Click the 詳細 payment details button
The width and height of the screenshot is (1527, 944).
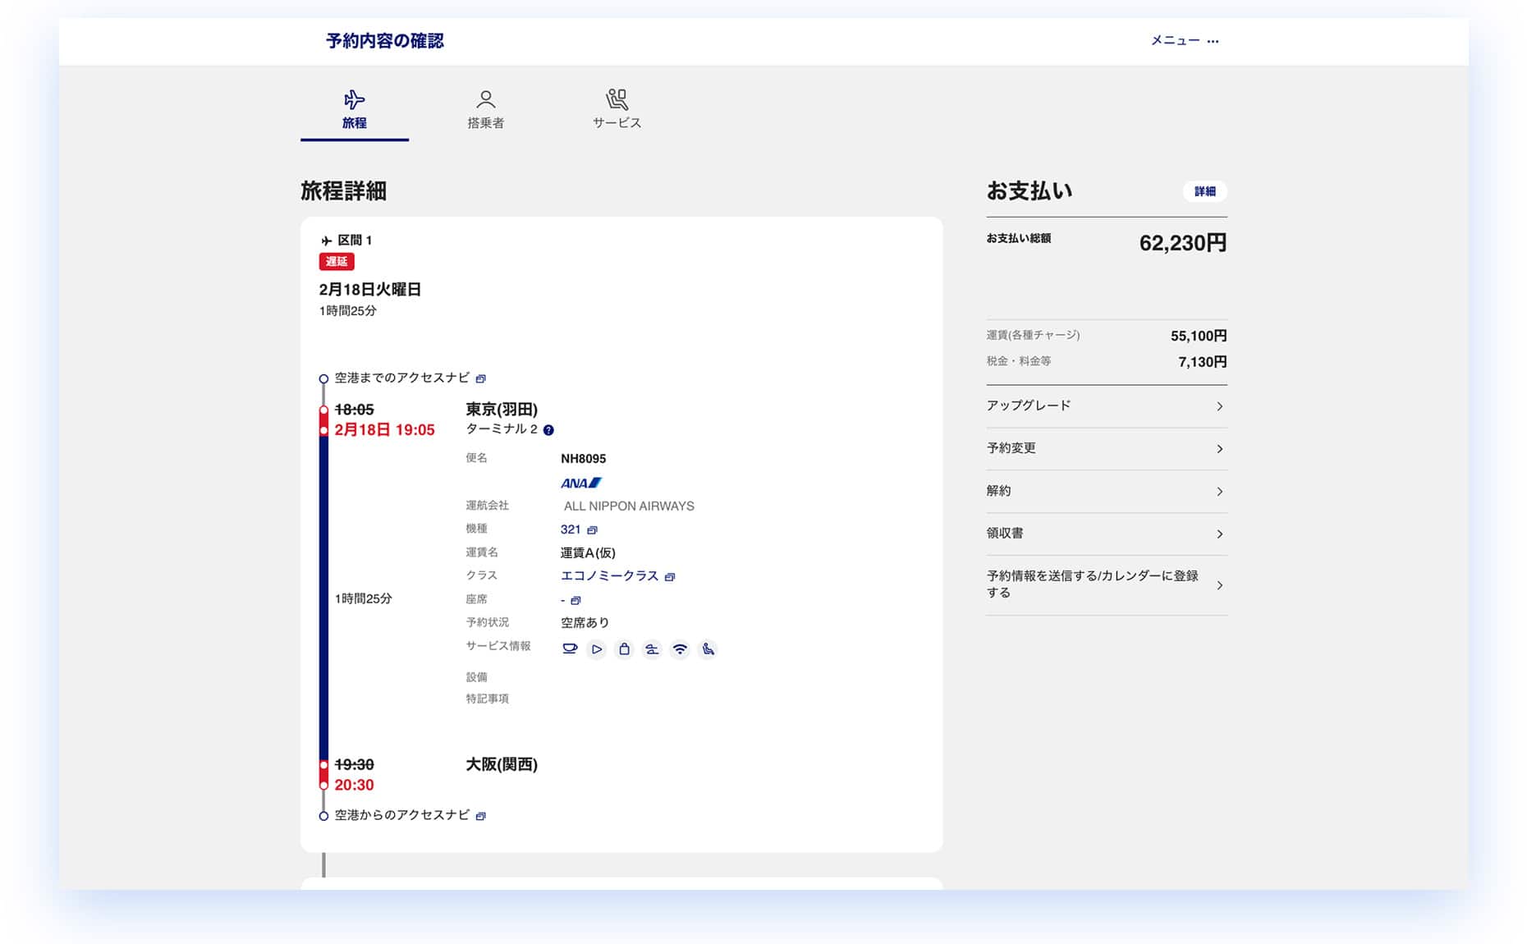point(1204,191)
